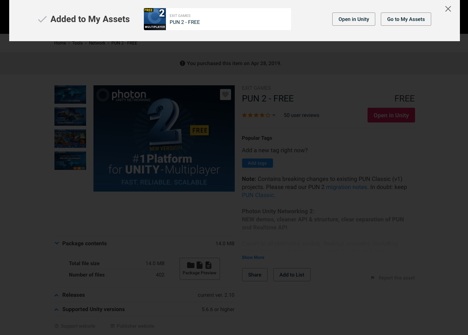Toggle favorite heart on main image
Viewport: 468px width, 335px height.
[x=226, y=95]
